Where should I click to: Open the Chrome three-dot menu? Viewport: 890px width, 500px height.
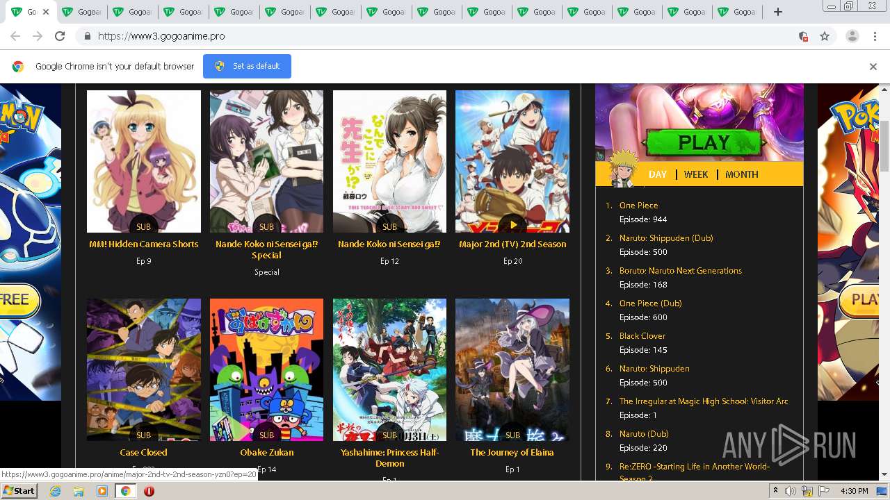click(x=875, y=36)
